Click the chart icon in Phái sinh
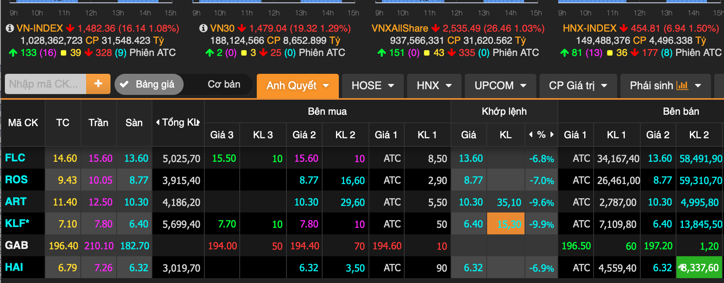724x283 pixels. [x=682, y=86]
